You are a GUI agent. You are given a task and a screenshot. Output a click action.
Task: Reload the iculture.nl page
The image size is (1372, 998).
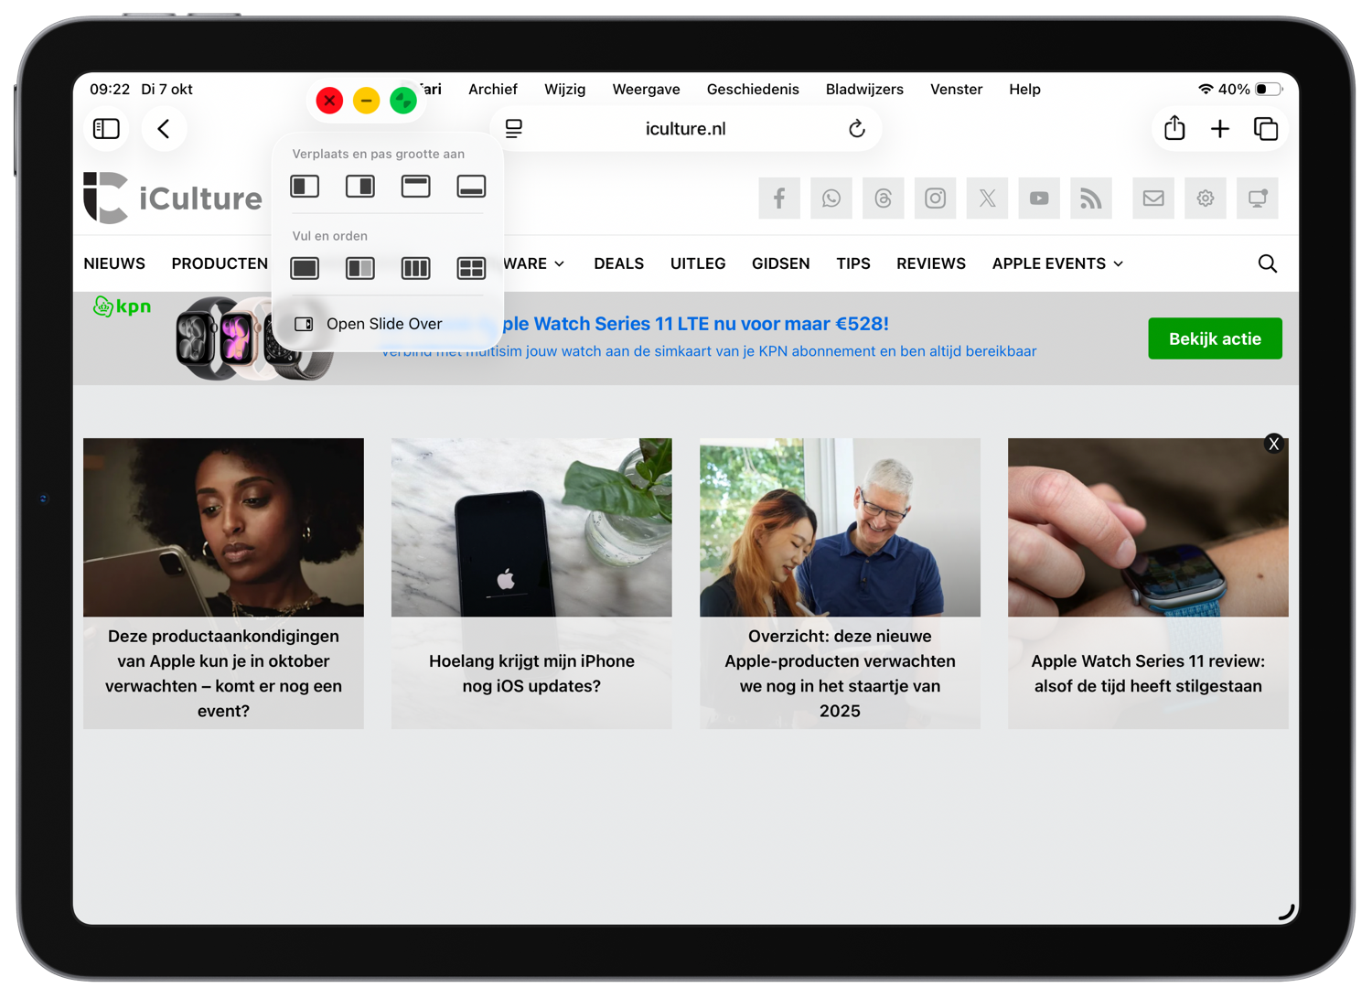point(856,129)
